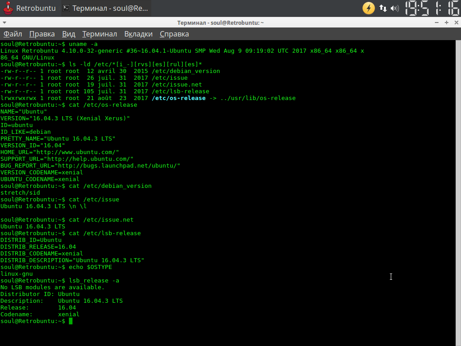Viewport: 461px width, 346px height.
Task: Click the 'cat /etc/issue.net' command
Action: 101,220
